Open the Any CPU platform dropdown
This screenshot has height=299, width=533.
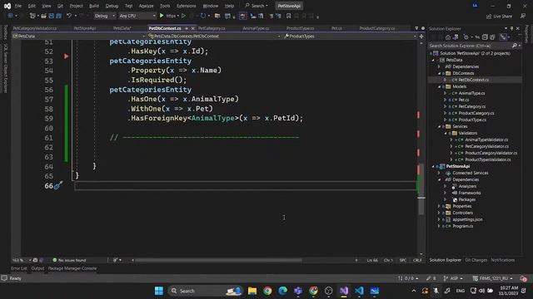coord(137,16)
